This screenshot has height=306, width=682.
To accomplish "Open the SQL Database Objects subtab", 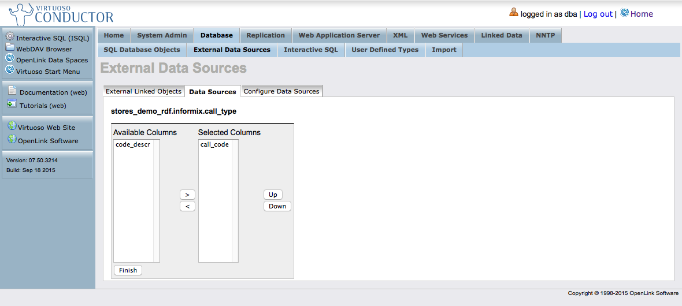I will pyautogui.click(x=142, y=50).
